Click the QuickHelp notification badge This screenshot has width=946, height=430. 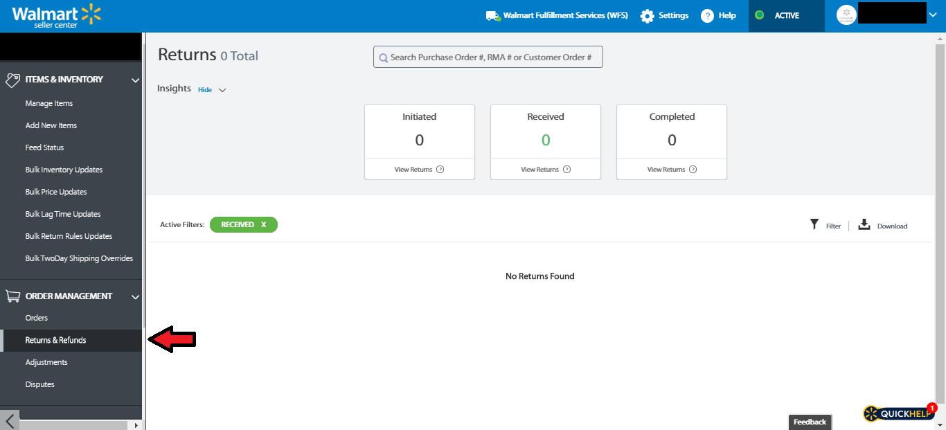pyautogui.click(x=932, y=408)
